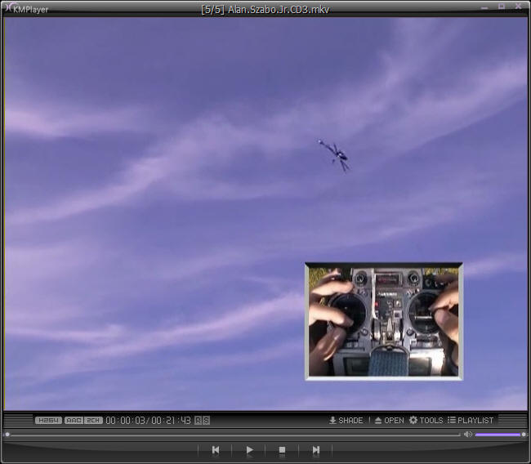Screen dimensions: 531x464
Task: Click the volume slider bar
Action: [x=498, y=435]
